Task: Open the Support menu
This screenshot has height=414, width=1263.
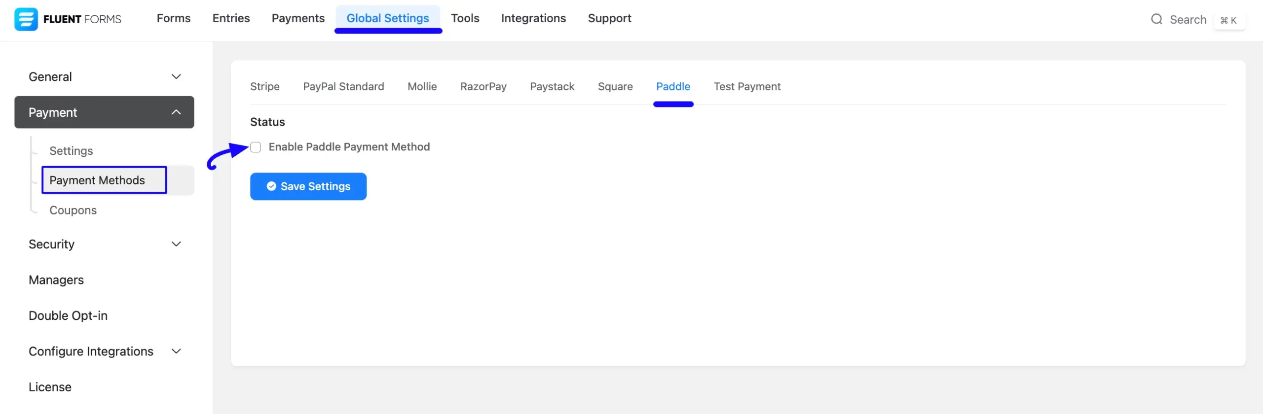Action: [x=609, y=18]
